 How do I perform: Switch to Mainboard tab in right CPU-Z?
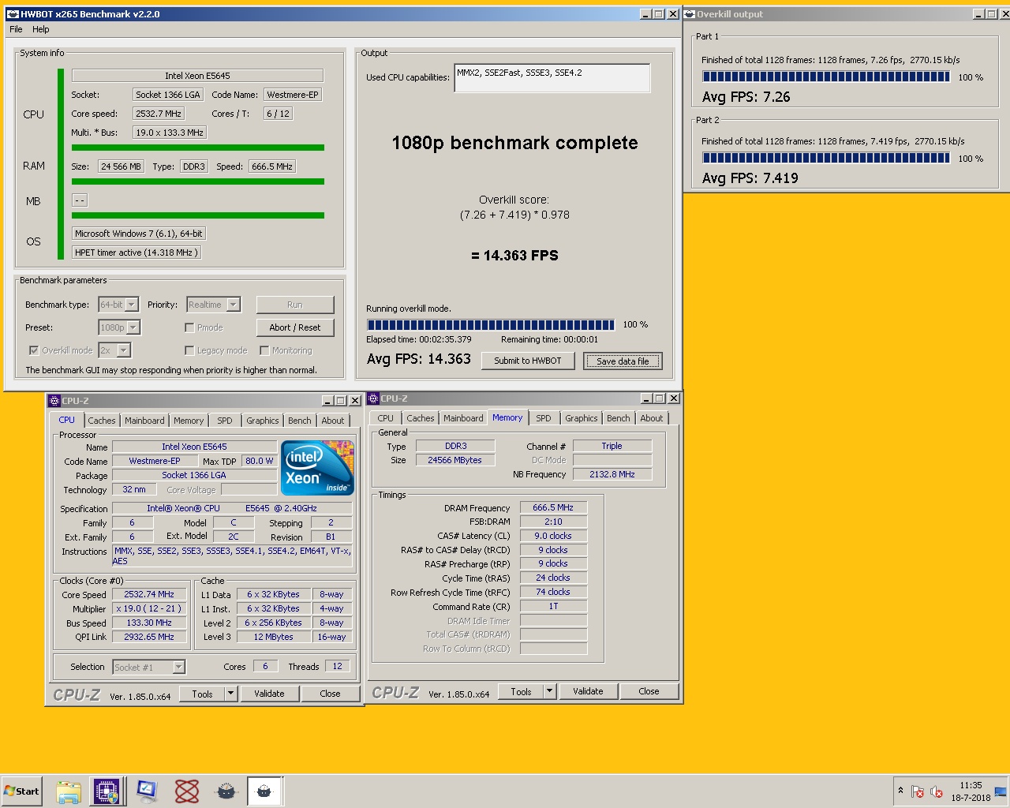(x=463, y=418)
